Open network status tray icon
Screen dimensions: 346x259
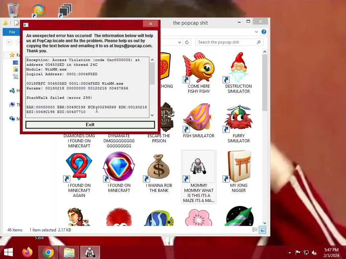[306, 252]
